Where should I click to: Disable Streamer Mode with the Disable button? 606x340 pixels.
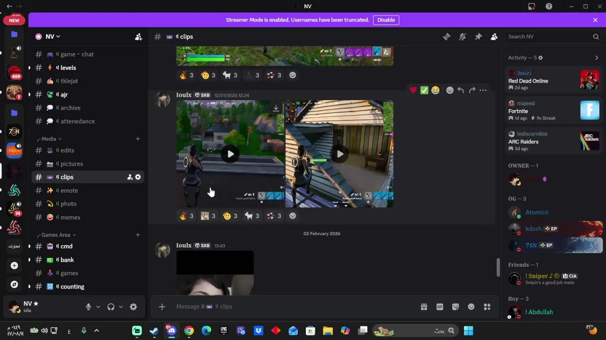[386, 20]
